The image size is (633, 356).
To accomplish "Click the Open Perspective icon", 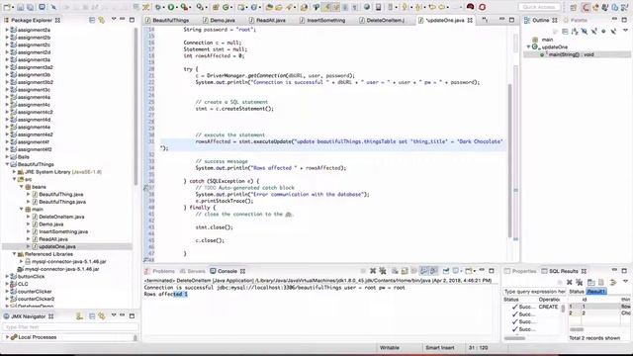I will coord(574,7).
